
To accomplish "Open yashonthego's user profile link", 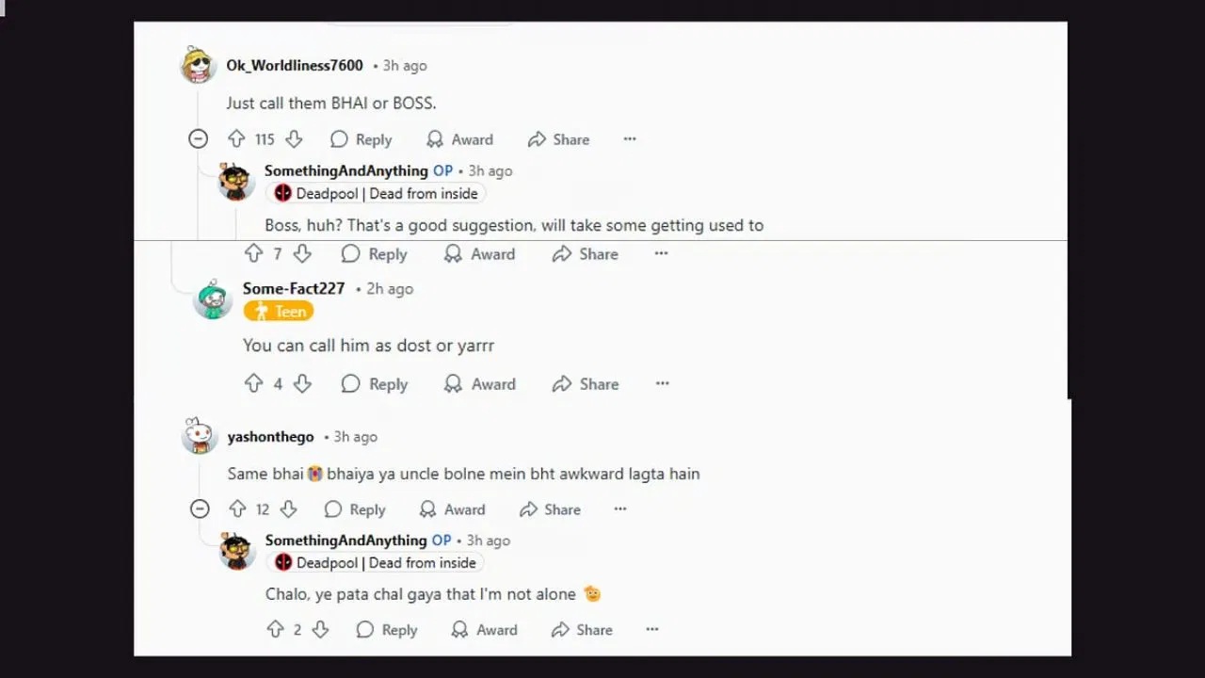I will 270,437.
